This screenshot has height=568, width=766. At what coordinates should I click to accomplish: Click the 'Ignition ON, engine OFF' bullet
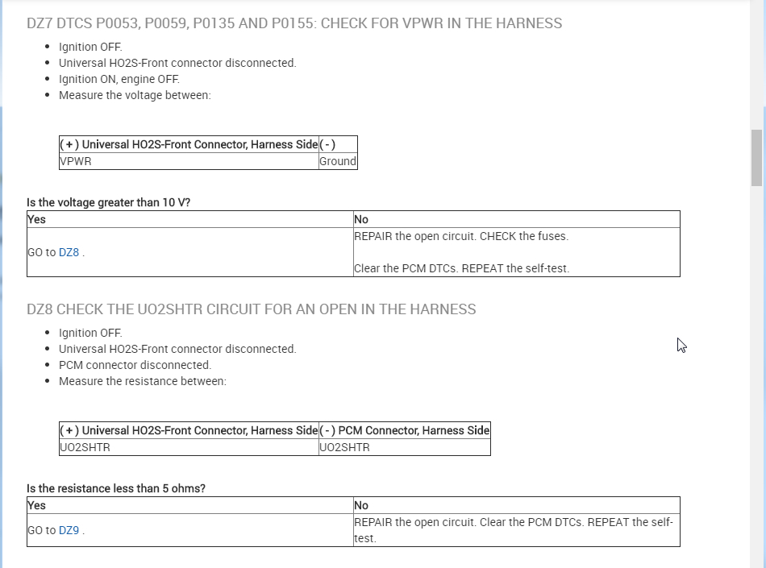click(x=119, y=79)
